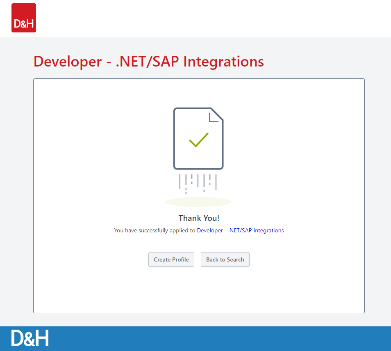Screen dimensions: 391x351
Task: Click empty space below the two buttons
Action: 199,289
